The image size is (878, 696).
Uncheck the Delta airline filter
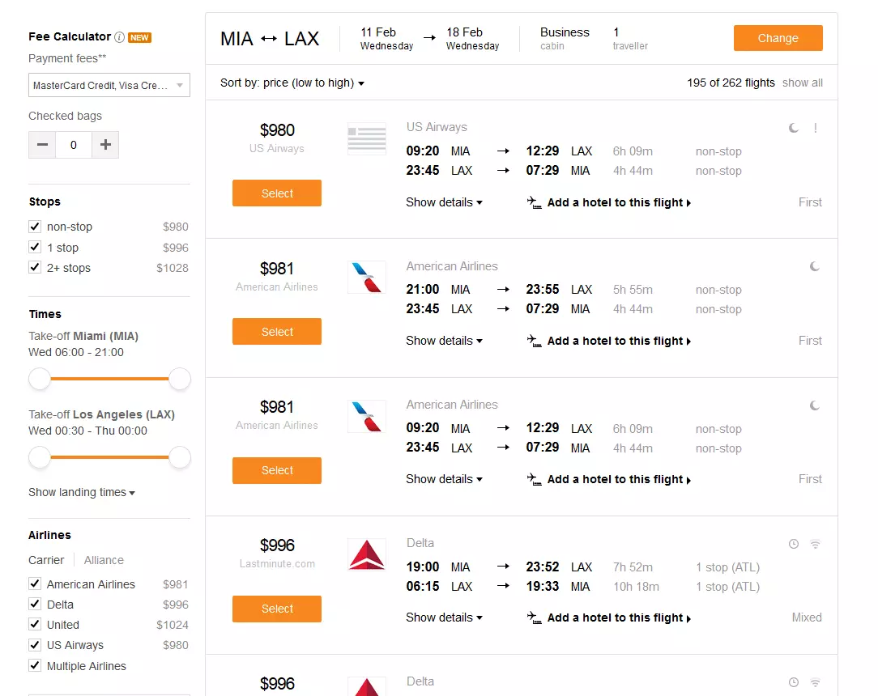(x=35, y=604)
